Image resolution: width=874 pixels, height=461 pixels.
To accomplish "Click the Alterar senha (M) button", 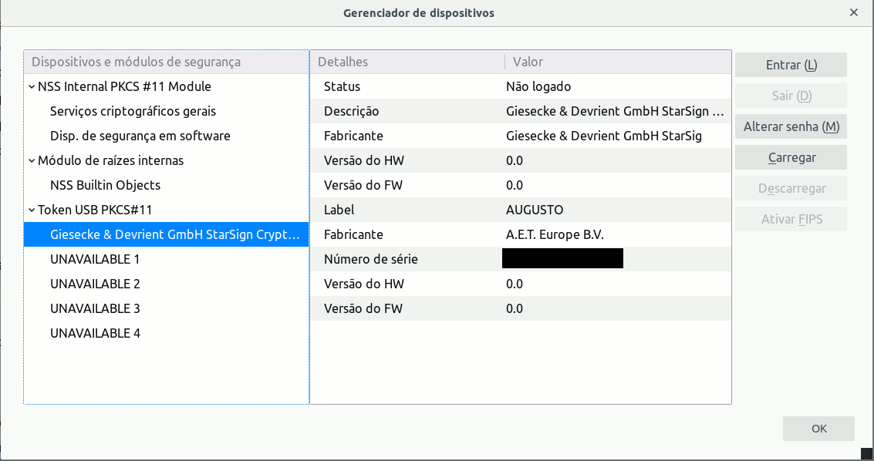I will [x=791, y=126].
